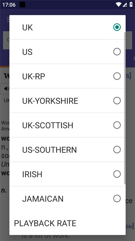The width and height of the screenshot is (135, 241).
Task: Choose the IRISH radio button
Action: coord(117,174)
